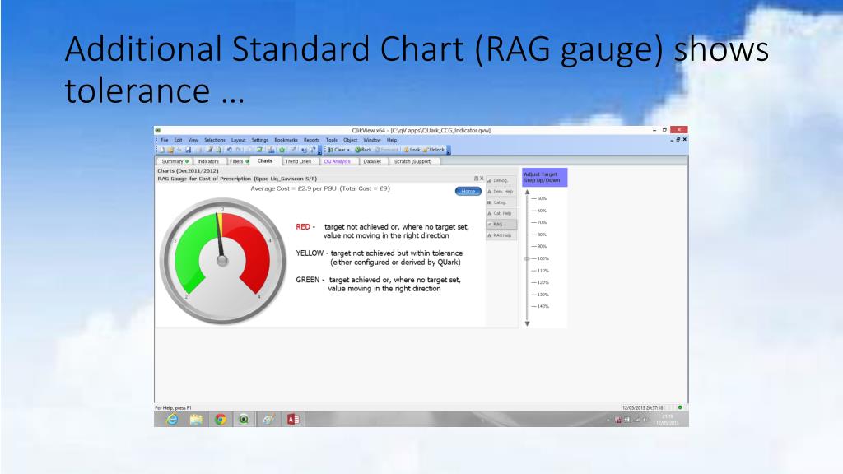Click the Add Bookmark star icon
This screenshot has height=474, width=843.
282,150
